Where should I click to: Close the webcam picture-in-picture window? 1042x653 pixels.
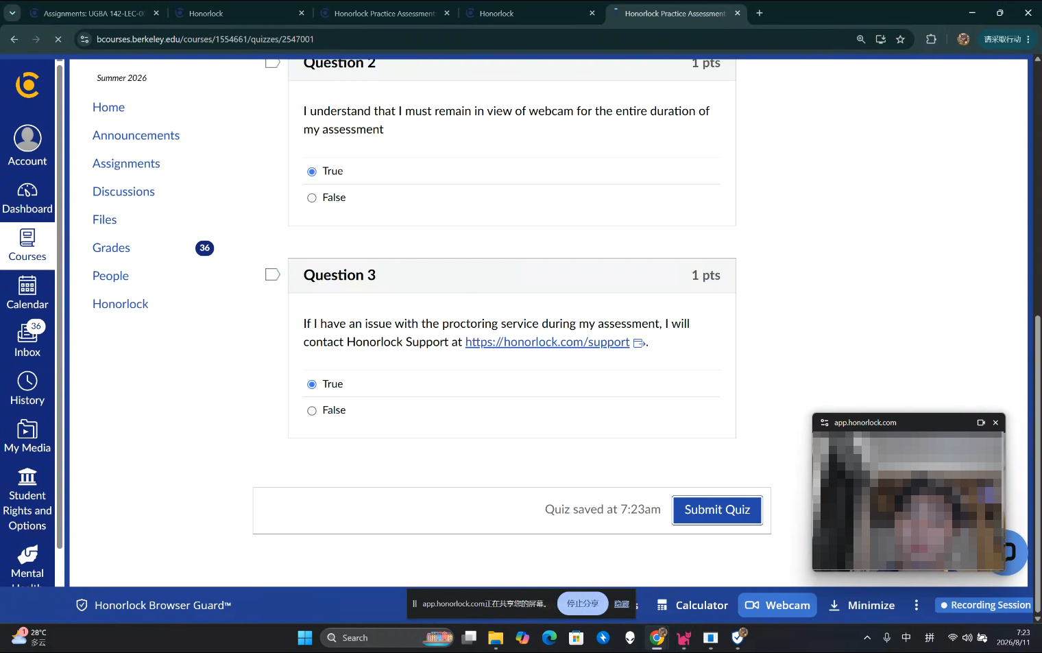pos(995,423)
